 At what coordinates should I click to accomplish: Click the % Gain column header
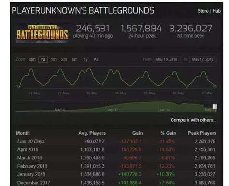[x=168, y=133]
